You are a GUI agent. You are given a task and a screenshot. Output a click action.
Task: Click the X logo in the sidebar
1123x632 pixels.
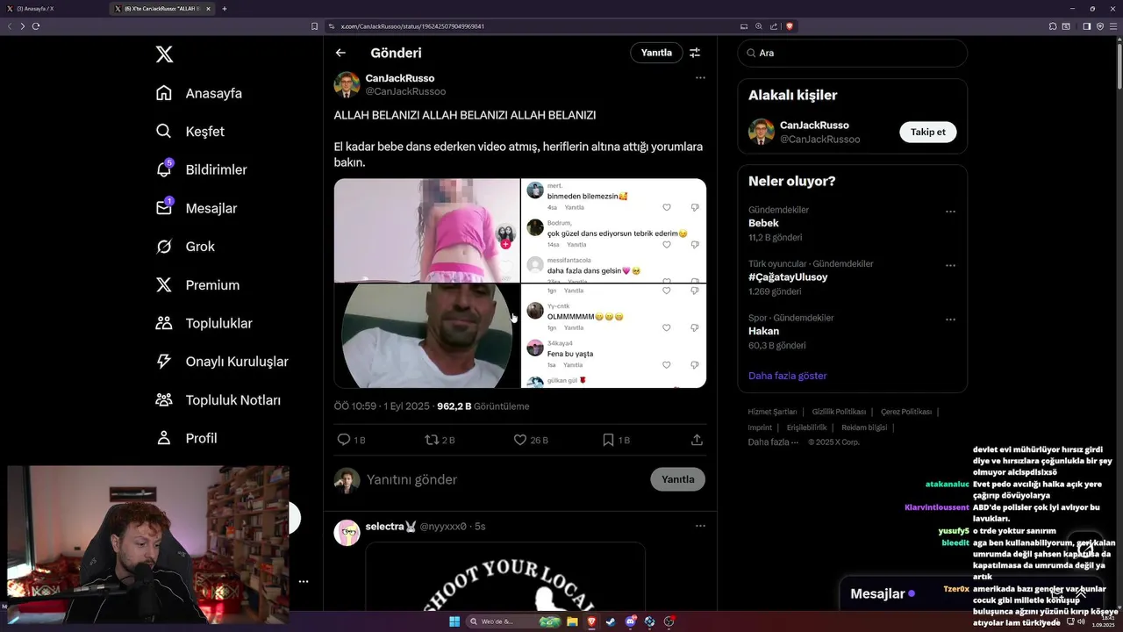click(164, 54)
